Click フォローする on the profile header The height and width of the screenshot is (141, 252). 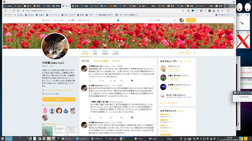[184, 52]
